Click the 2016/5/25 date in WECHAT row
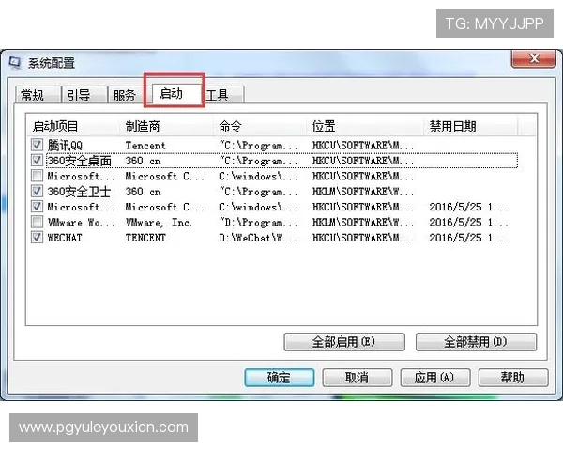 (x=469, y=238)
